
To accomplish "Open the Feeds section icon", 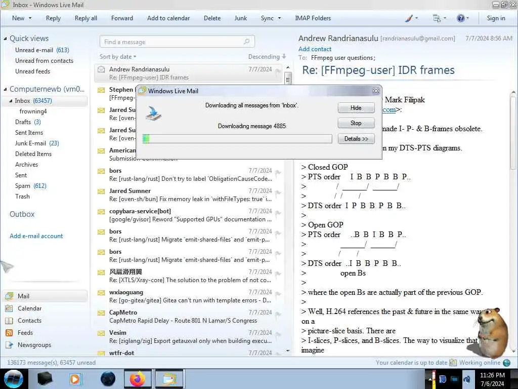I will 9,333.
